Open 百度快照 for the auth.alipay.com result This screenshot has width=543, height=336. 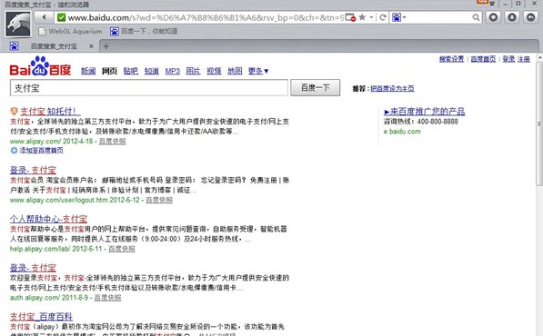click(x=107, y=297)
